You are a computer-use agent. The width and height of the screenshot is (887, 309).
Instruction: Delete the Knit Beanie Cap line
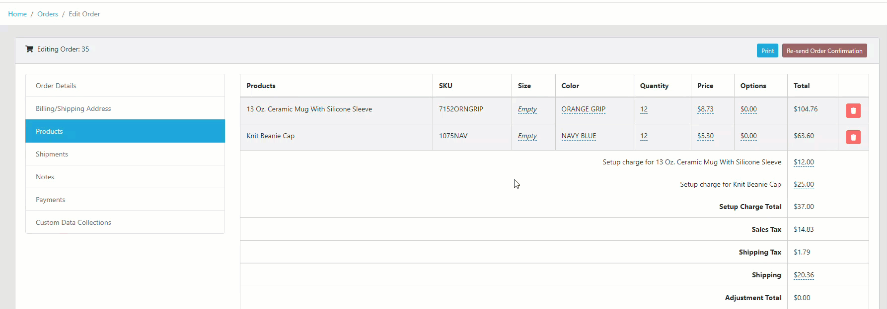click(x=853, y=137)
